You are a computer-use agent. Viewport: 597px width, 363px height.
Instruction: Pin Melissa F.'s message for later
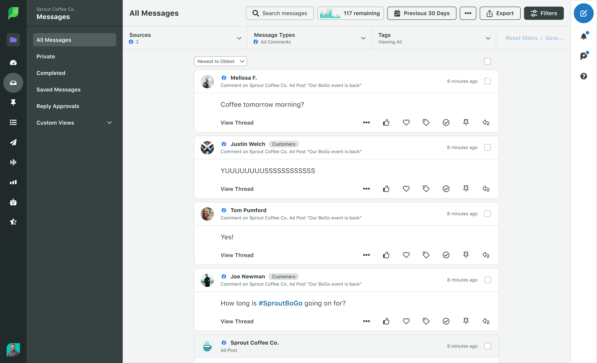(x=466, y=122)
